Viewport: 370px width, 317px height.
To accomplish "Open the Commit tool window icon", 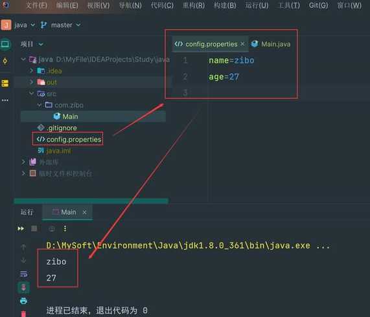I will pos(5,61).
